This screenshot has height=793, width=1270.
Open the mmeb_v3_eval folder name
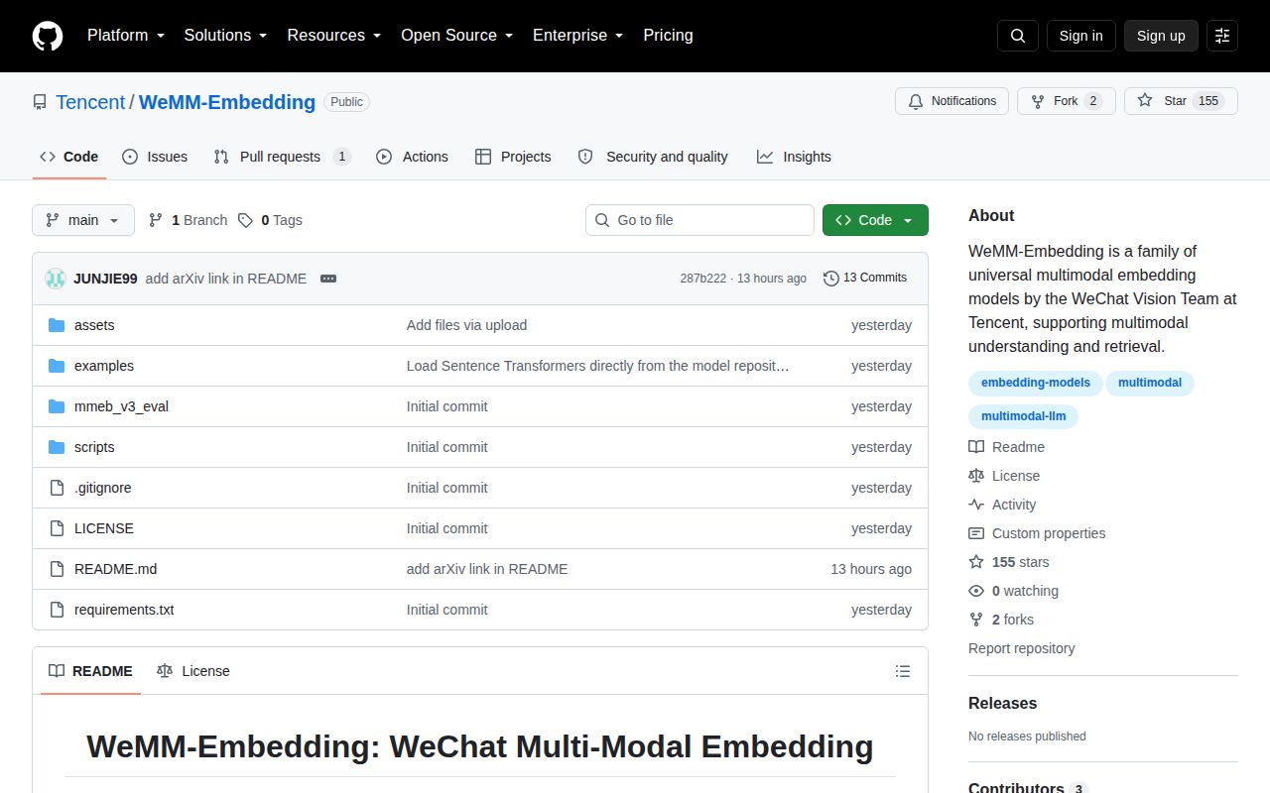(x=121, y=406)
